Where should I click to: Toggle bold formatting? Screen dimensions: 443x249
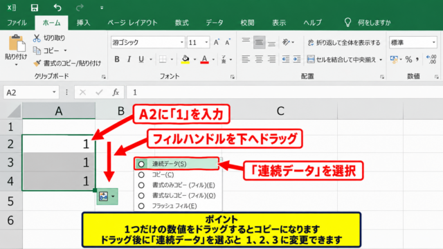point(117,59)
